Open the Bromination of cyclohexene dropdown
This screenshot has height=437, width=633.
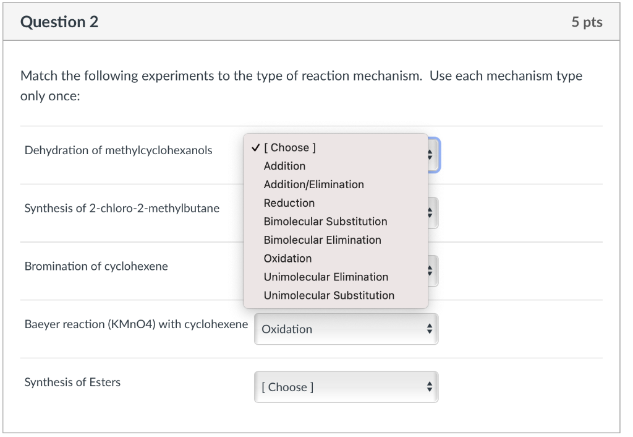click(x=432, y=271)
